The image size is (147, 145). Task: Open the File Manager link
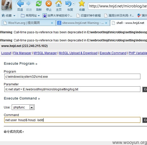coord(22,53)
